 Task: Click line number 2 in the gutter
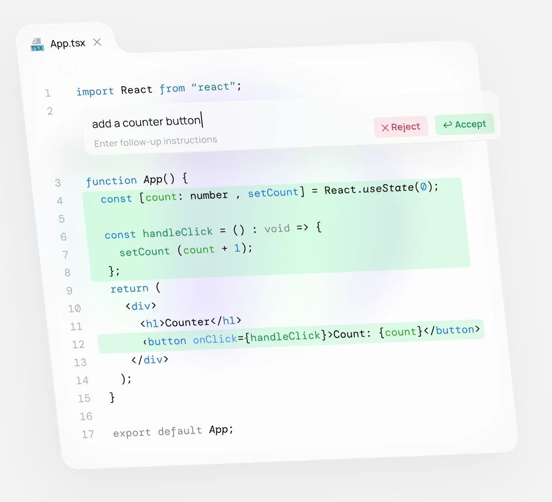pyautogui.click(x=50, y=111)
